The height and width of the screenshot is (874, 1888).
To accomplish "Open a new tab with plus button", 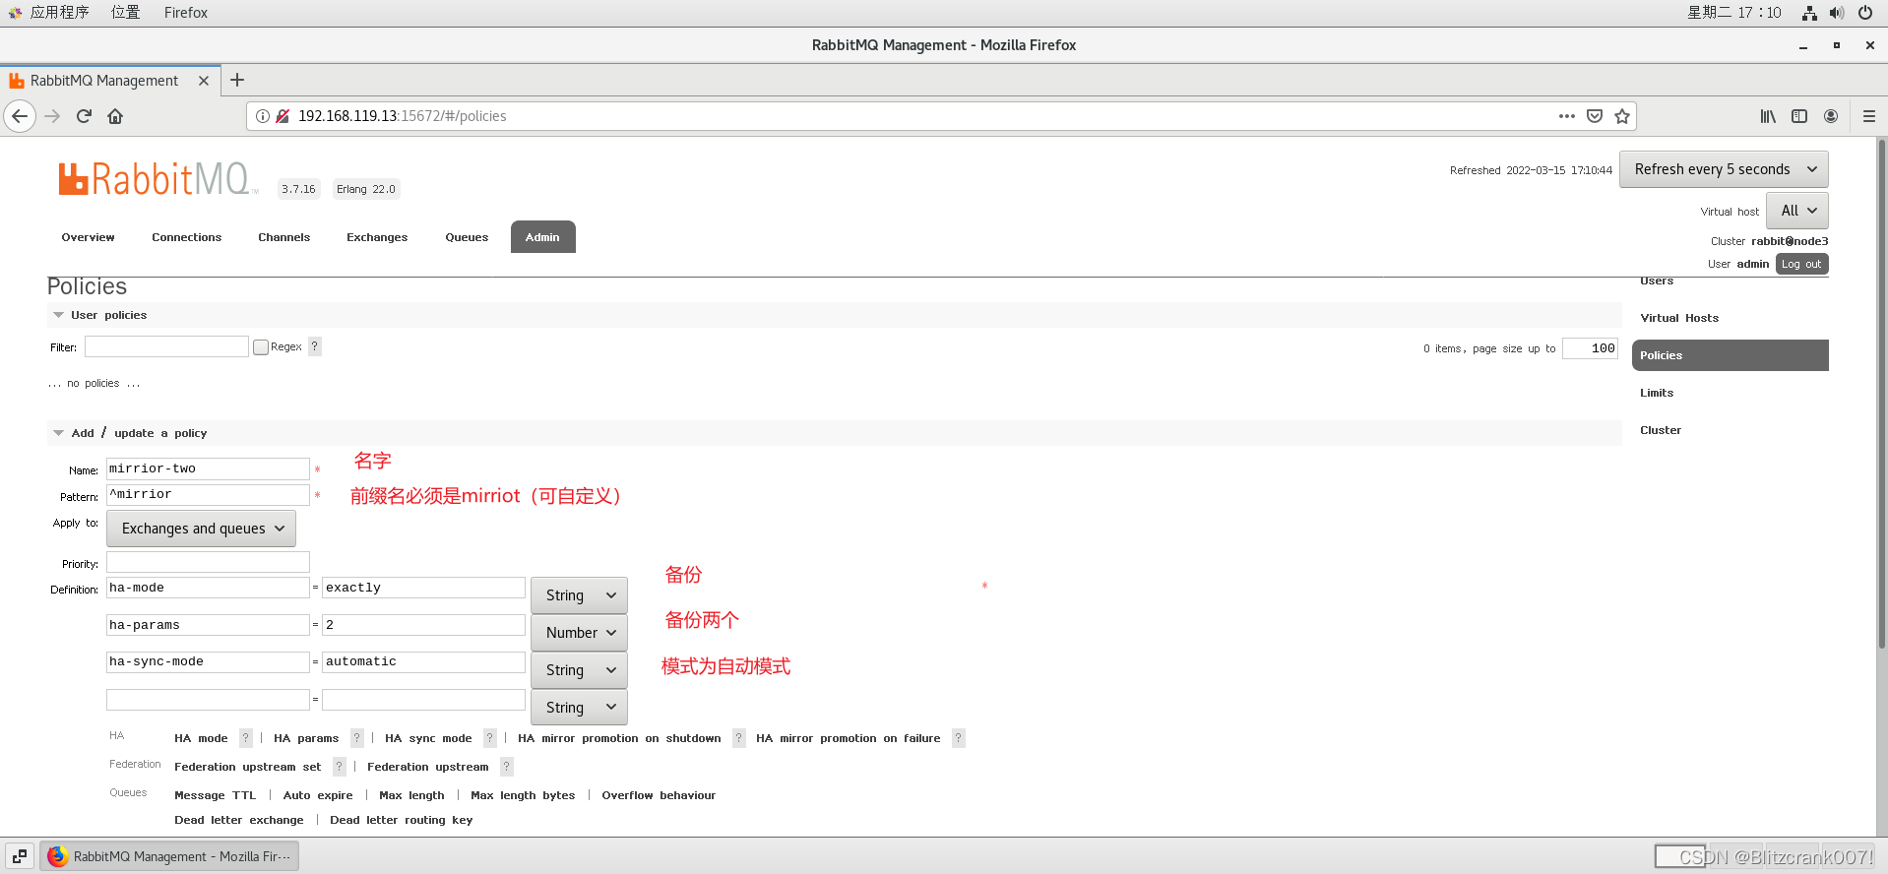I will [237, 80].
